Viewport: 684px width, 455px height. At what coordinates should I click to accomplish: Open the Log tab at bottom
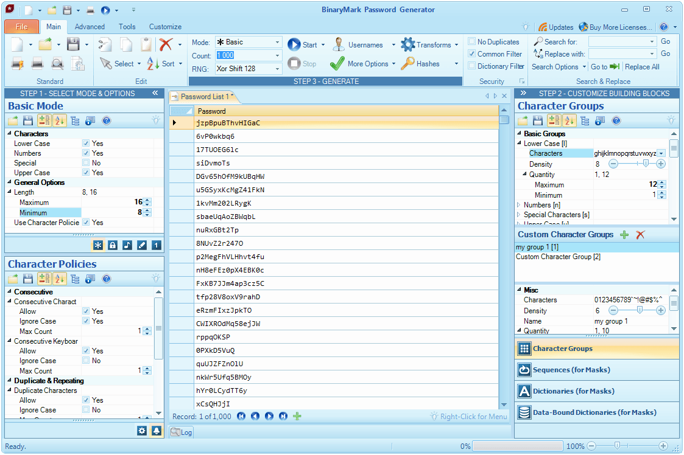[x=181, y=432]
